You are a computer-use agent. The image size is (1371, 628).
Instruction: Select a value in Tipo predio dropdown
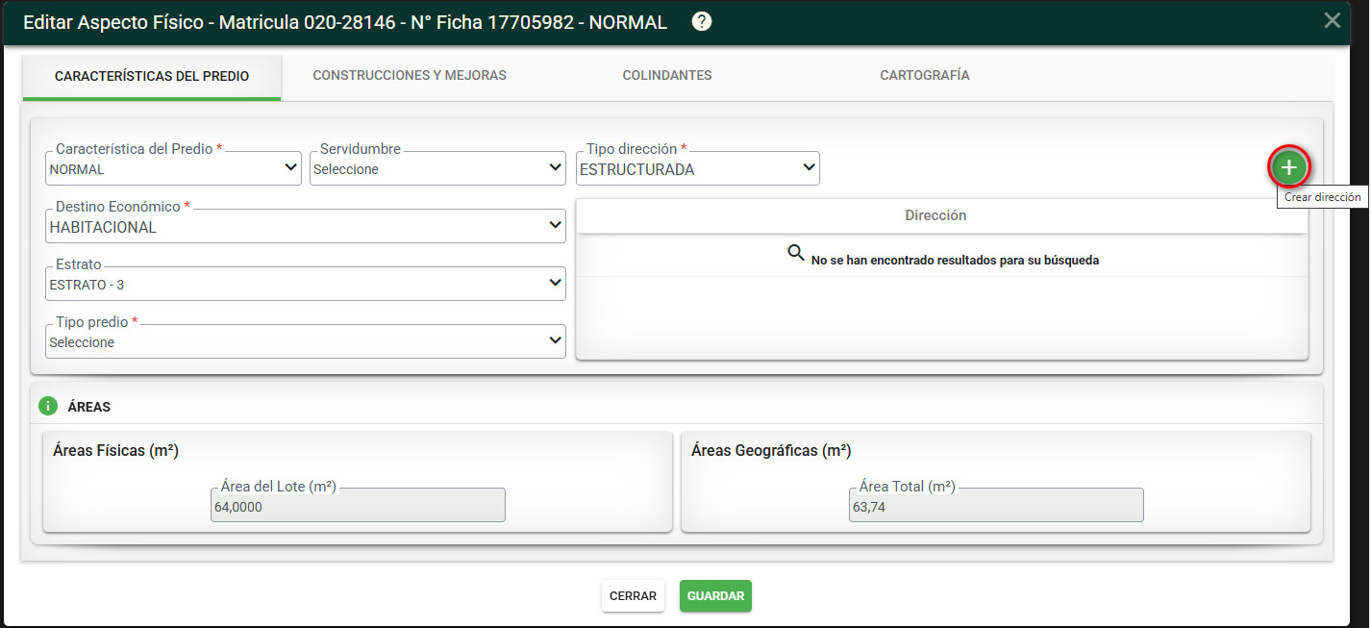pyautogui.click(x=306, y=341)
